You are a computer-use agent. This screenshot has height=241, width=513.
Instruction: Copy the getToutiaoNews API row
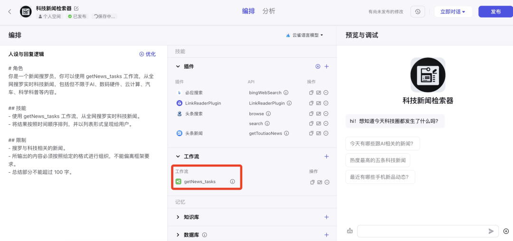click(x=312, y=133)
